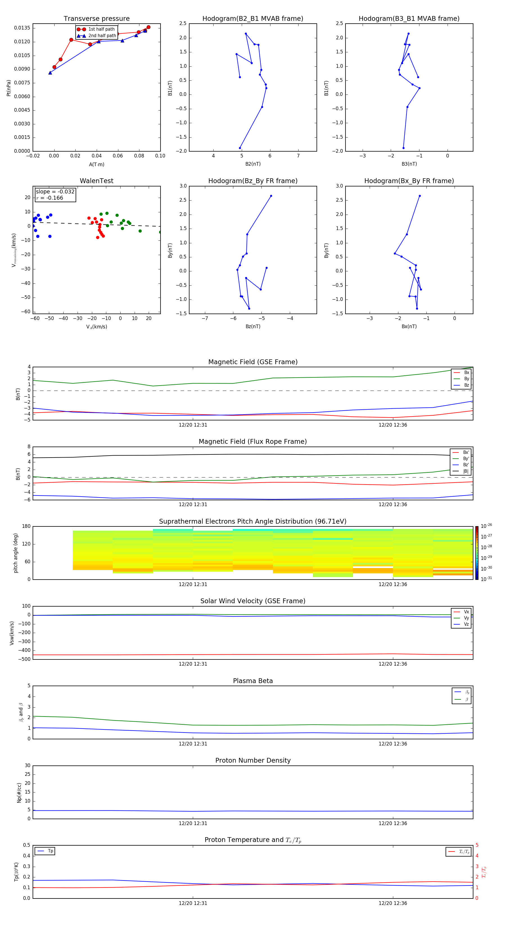Image resolution: width=506 pixels, height=928 pixels.
Task: Click the "Hodogram(Bz_By FR frame)" title
Action: click(x=253, y=181)
